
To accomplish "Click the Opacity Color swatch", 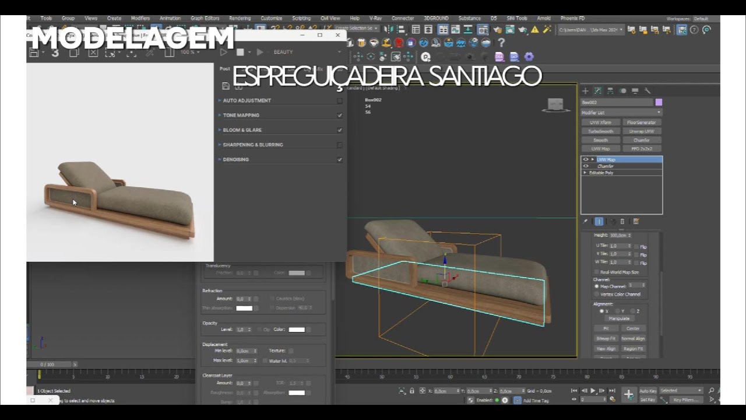I will tap(297, 330).
